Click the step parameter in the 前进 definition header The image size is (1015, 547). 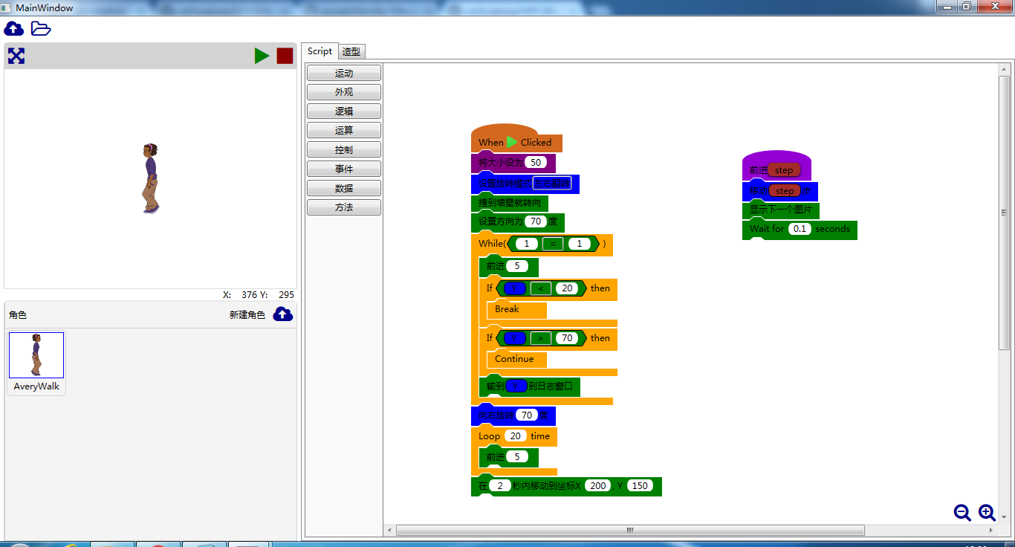pyautogui.click(x=784, y=170)
